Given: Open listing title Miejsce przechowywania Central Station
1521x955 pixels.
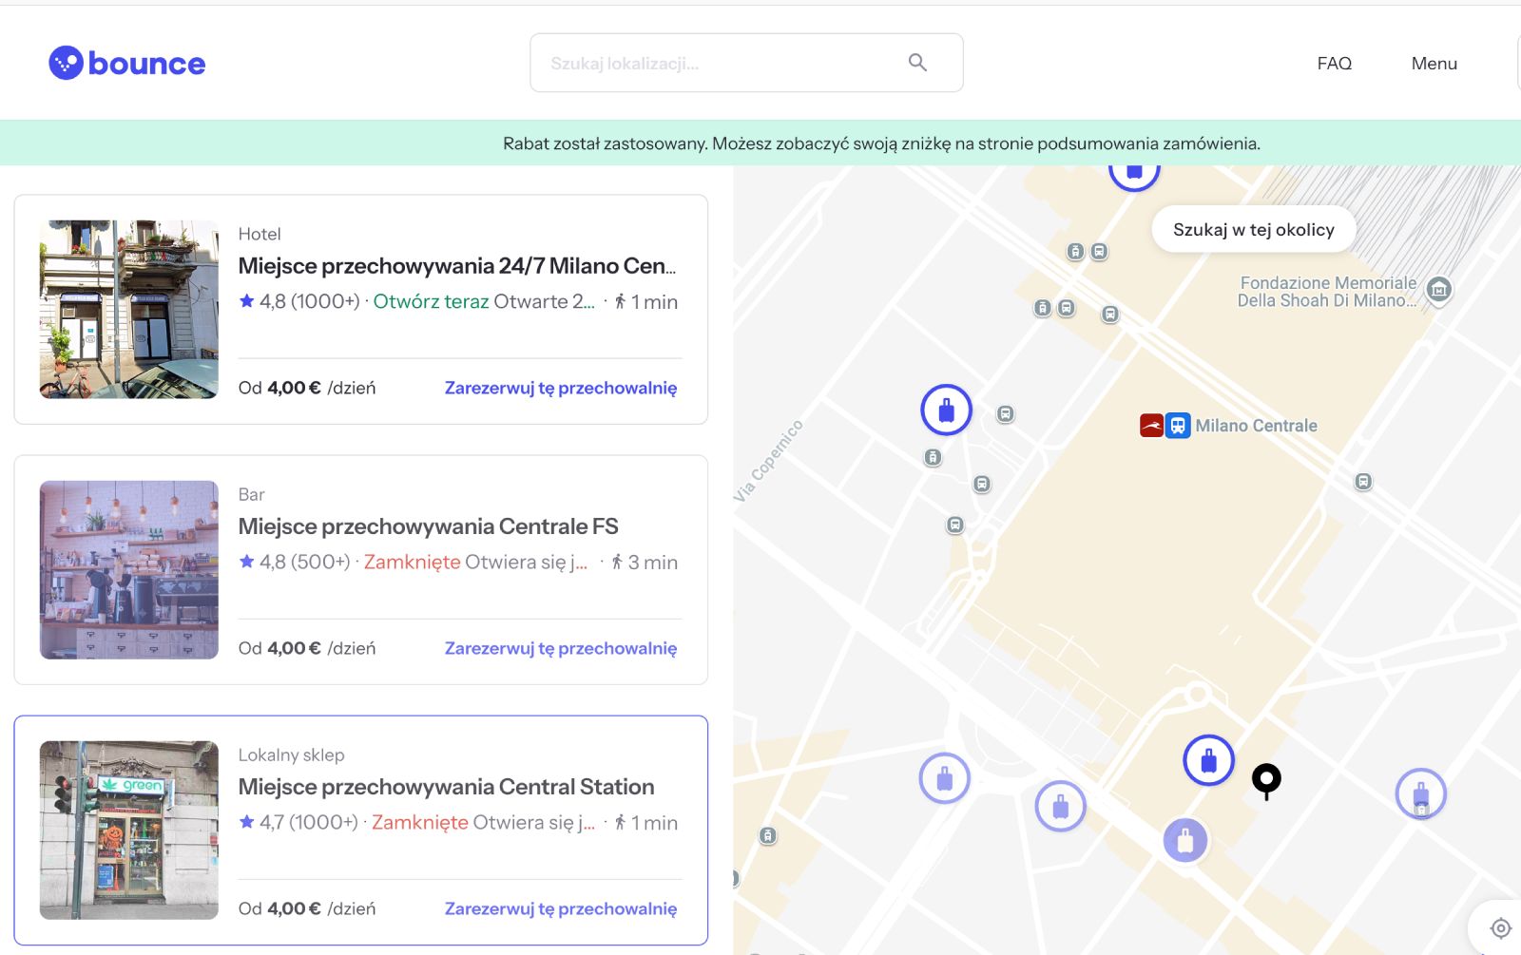Looking at the screenshot, I should click(x=446, y=787).
